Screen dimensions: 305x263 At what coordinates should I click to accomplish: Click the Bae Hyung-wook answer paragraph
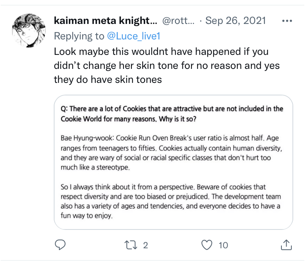[169, 153]
